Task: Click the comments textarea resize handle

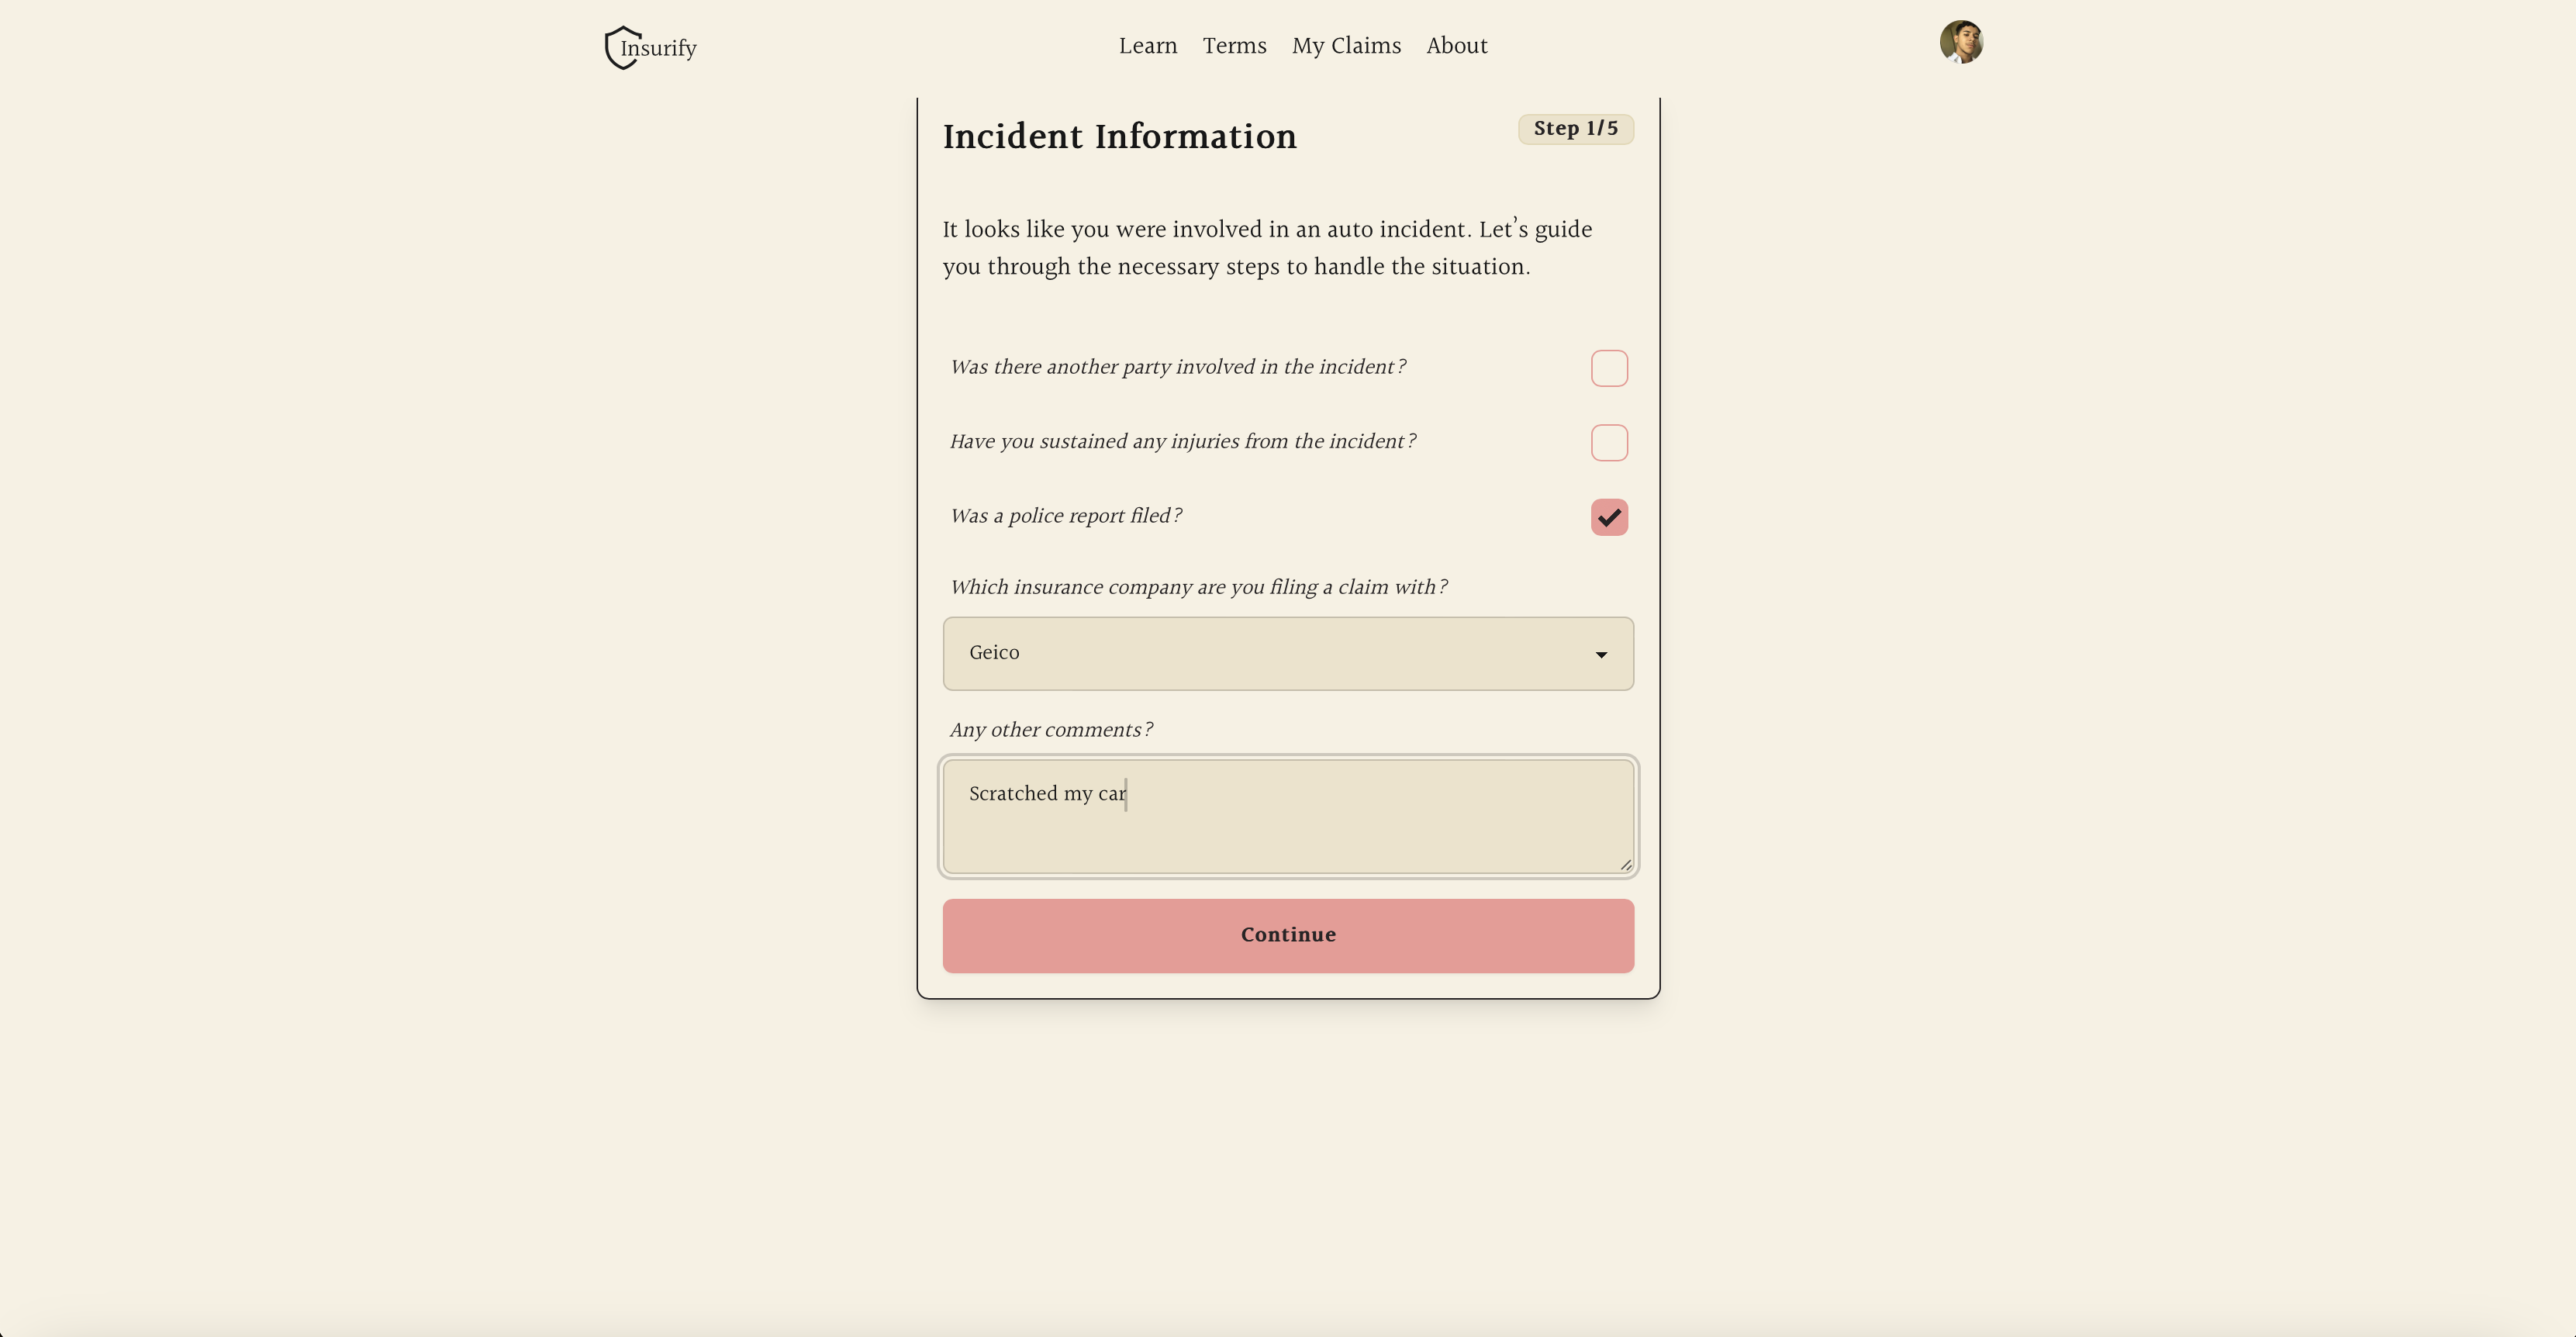Action: pyautogui.click(x=1625, y=865)
